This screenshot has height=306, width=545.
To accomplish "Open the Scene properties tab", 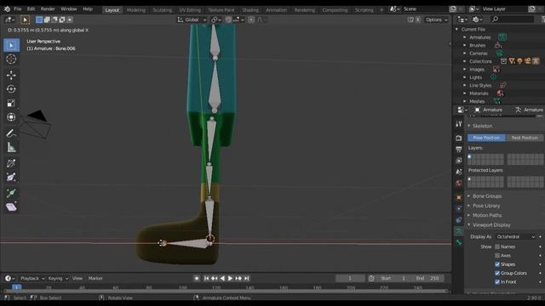I will pyautogui.click(x=459, y=172).
